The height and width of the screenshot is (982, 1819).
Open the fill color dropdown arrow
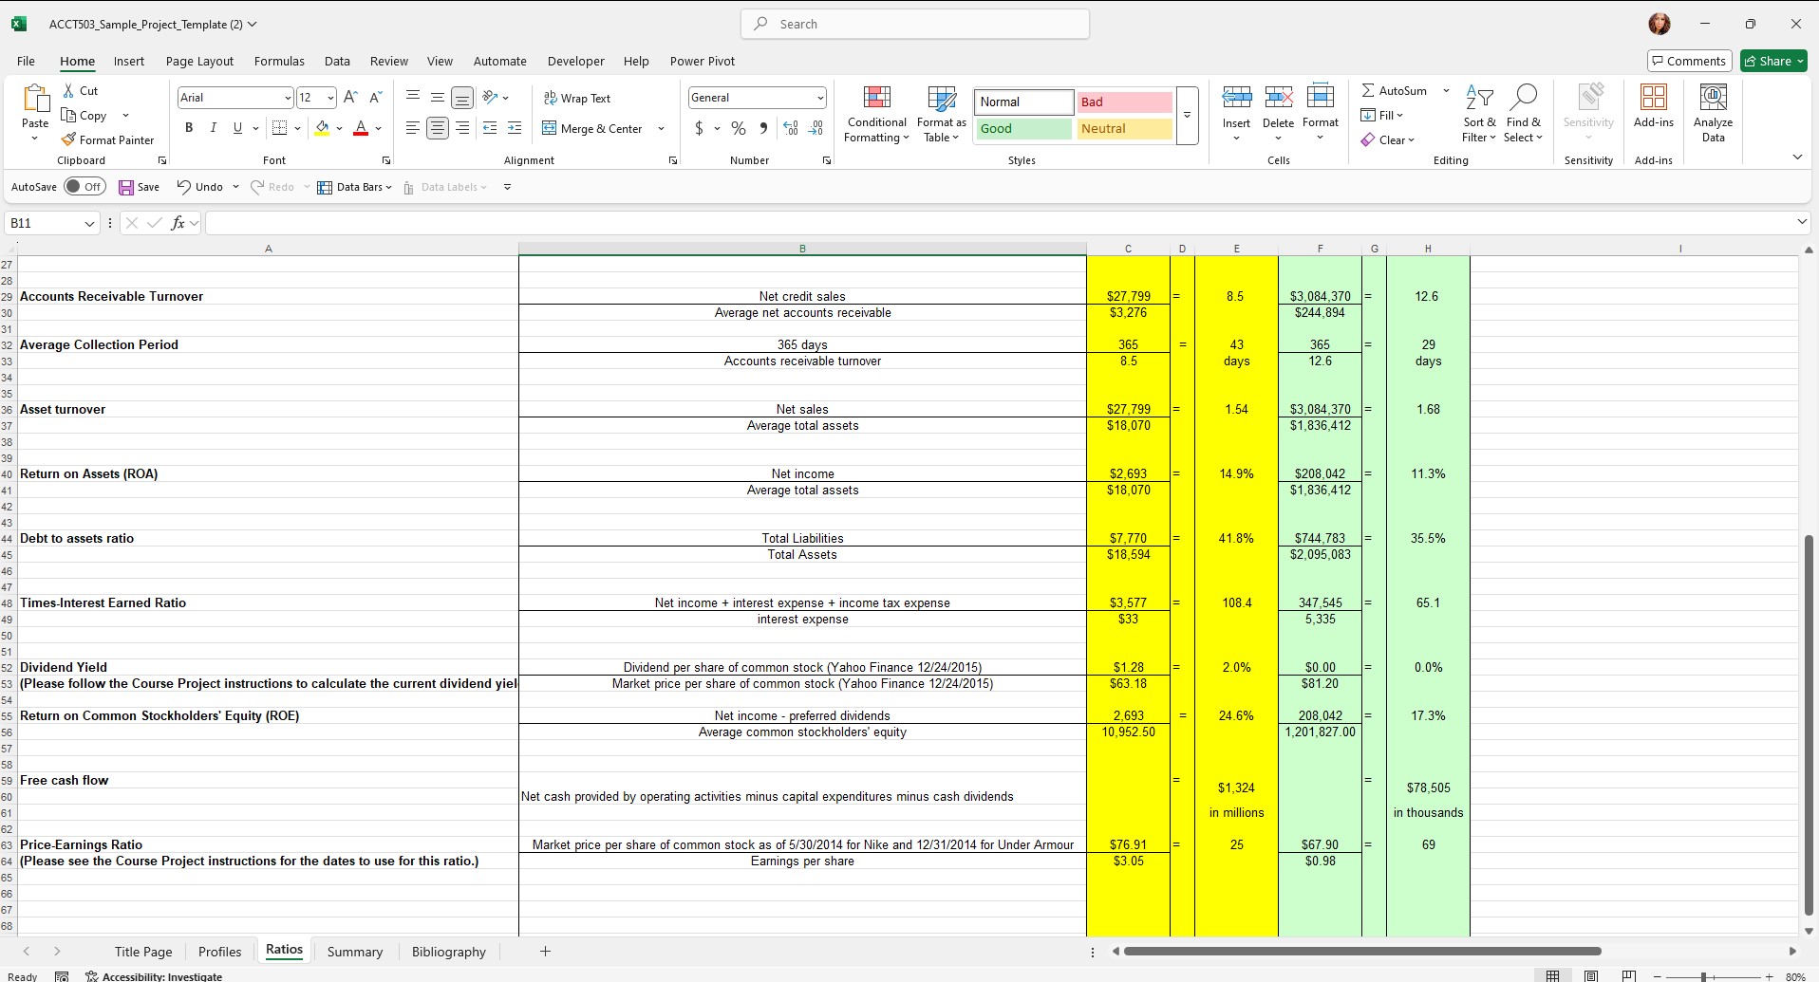(340, 128)
